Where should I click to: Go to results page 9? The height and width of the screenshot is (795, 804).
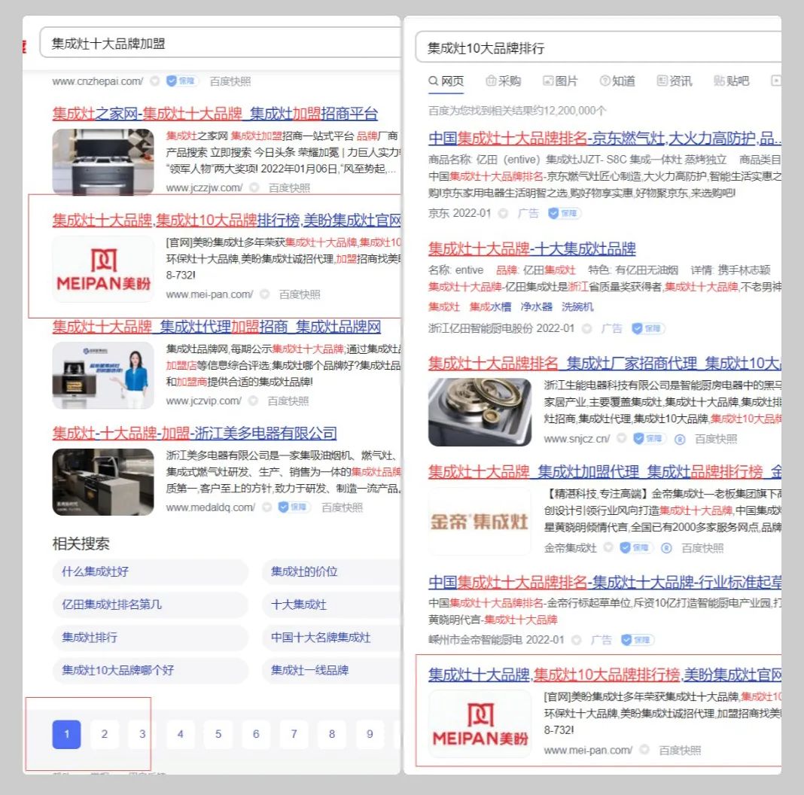(x=370, y=735)
